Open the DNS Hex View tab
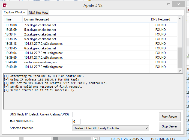Image resolution: width=189 pixels, height=140 pixels. point(38,13)
